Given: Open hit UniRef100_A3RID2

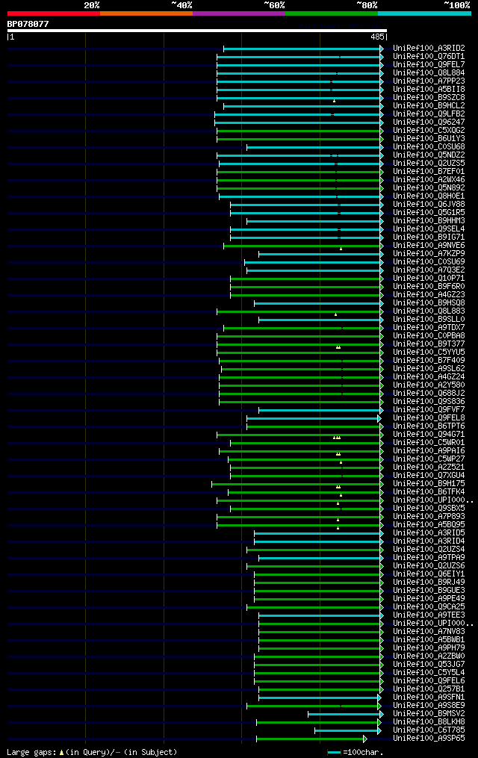Looking at the screenshot, I should click(429, 49).
